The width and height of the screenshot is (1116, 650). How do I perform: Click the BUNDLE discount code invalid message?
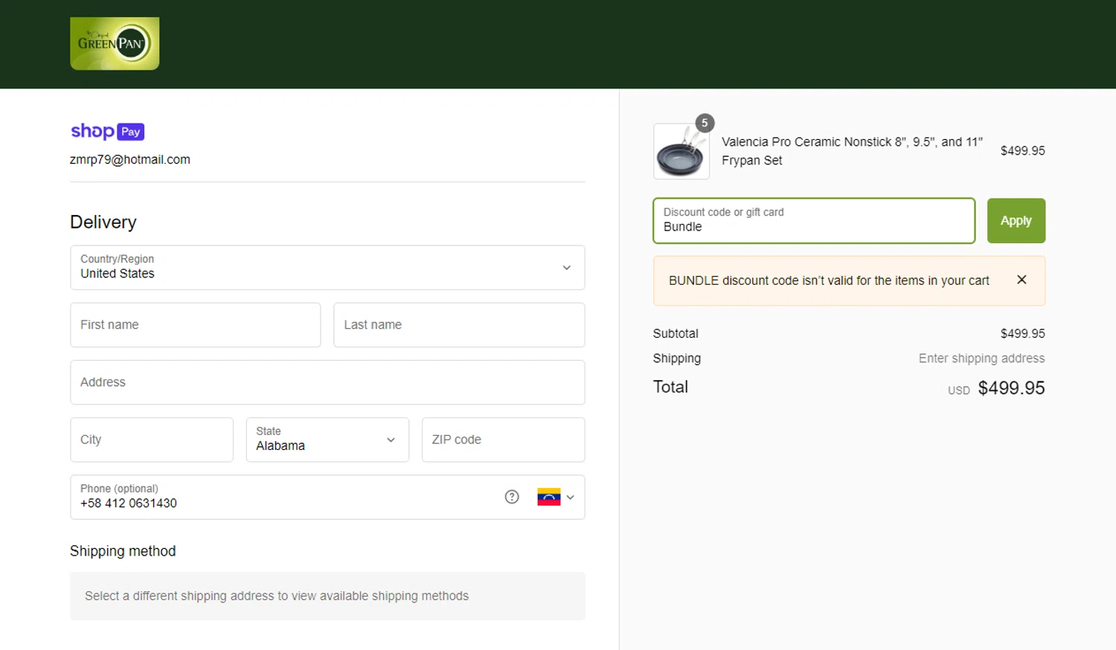(x=829, y=280)
